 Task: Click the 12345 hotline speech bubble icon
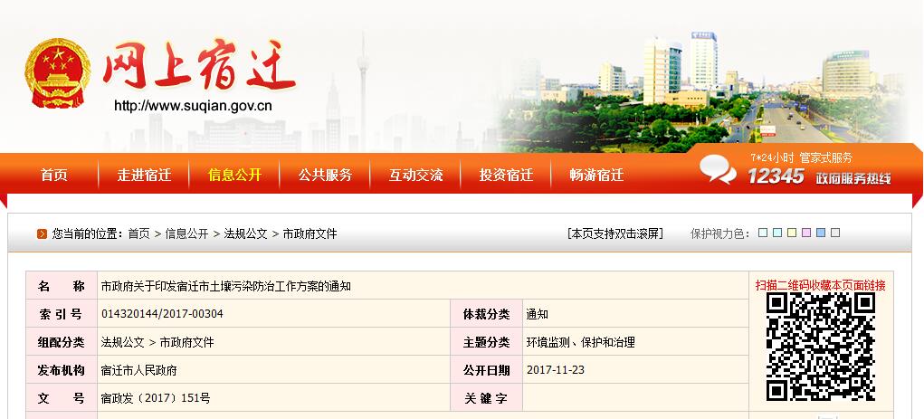point(718,169)
